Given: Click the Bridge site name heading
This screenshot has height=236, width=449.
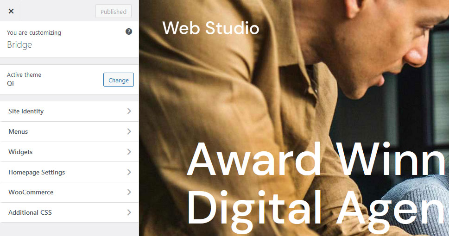Looking at the screenshot, I should [x=19, y=44].
